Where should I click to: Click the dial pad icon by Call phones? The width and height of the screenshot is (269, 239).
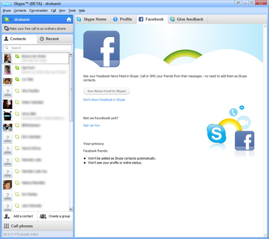6,226
